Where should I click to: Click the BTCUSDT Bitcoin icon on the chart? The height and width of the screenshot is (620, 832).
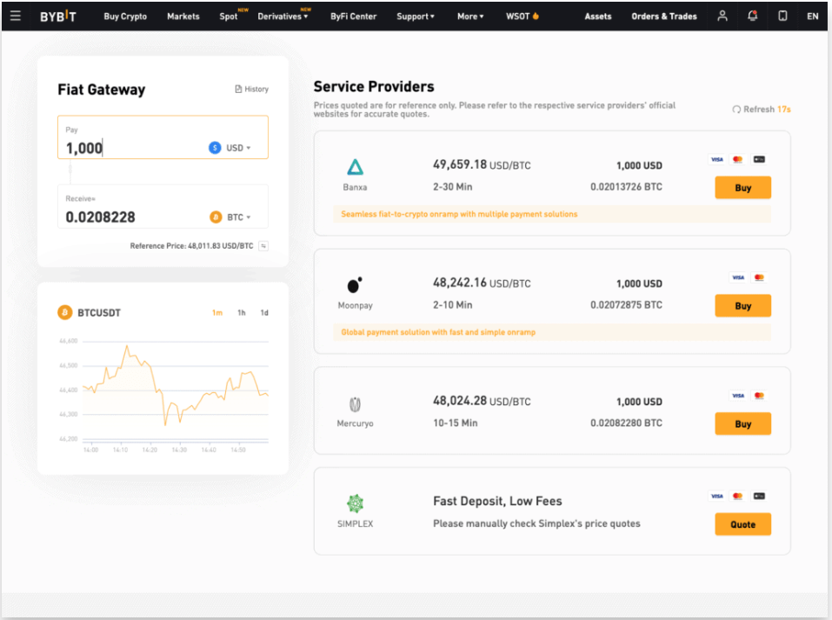click(64, 313)
